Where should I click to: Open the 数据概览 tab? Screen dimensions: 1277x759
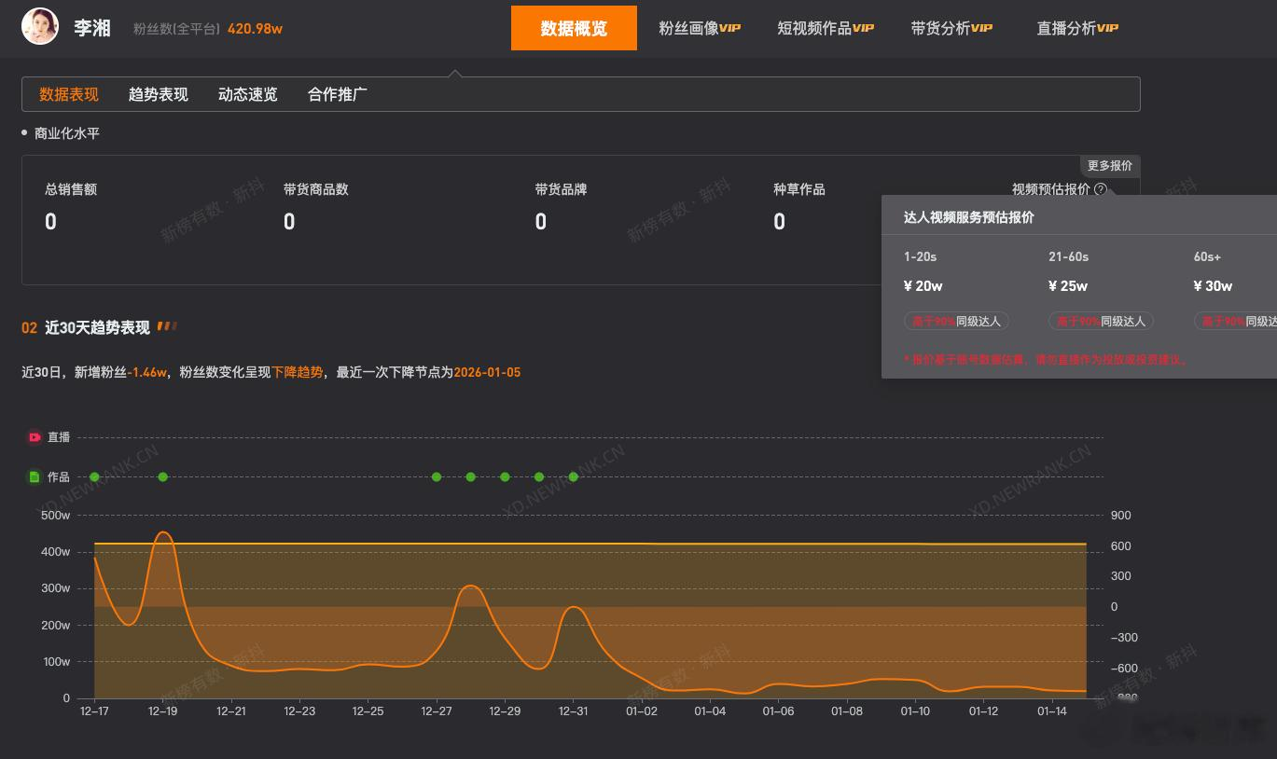(x=574, y=28)
